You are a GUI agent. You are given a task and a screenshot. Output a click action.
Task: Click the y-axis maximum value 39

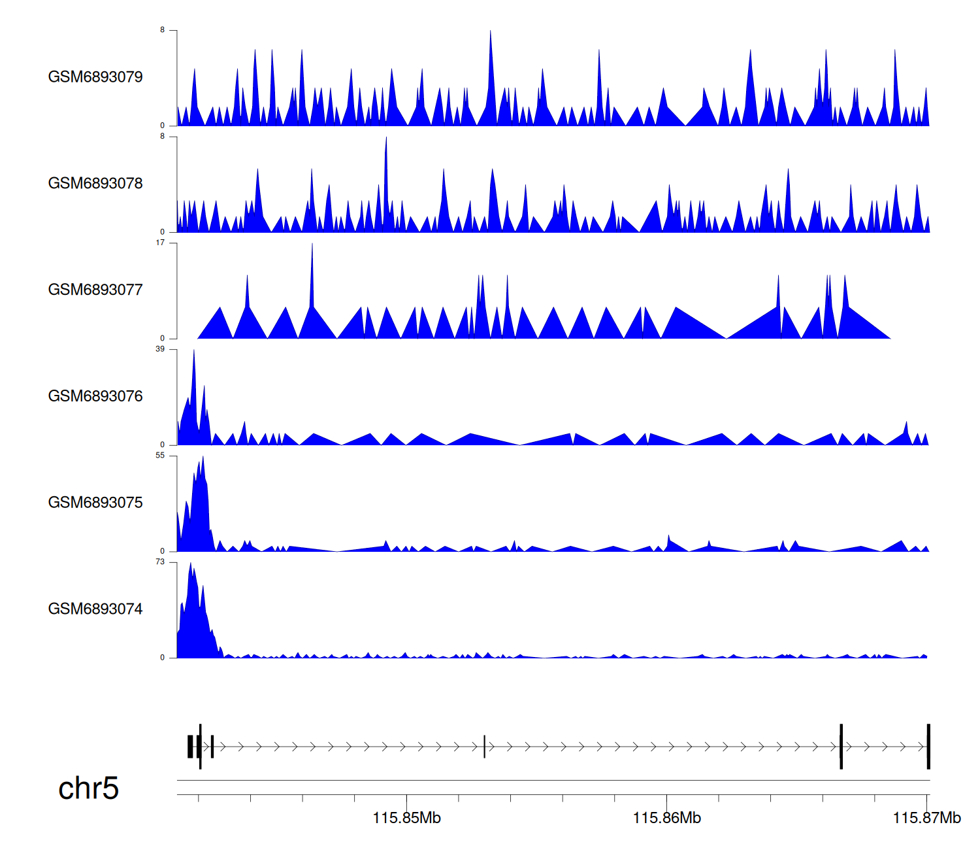point(160,350)
